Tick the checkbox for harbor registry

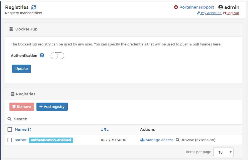pyautogui.click(x=10, y=140)
